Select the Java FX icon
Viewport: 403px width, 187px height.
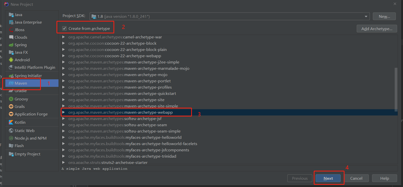tap(11, 52)
